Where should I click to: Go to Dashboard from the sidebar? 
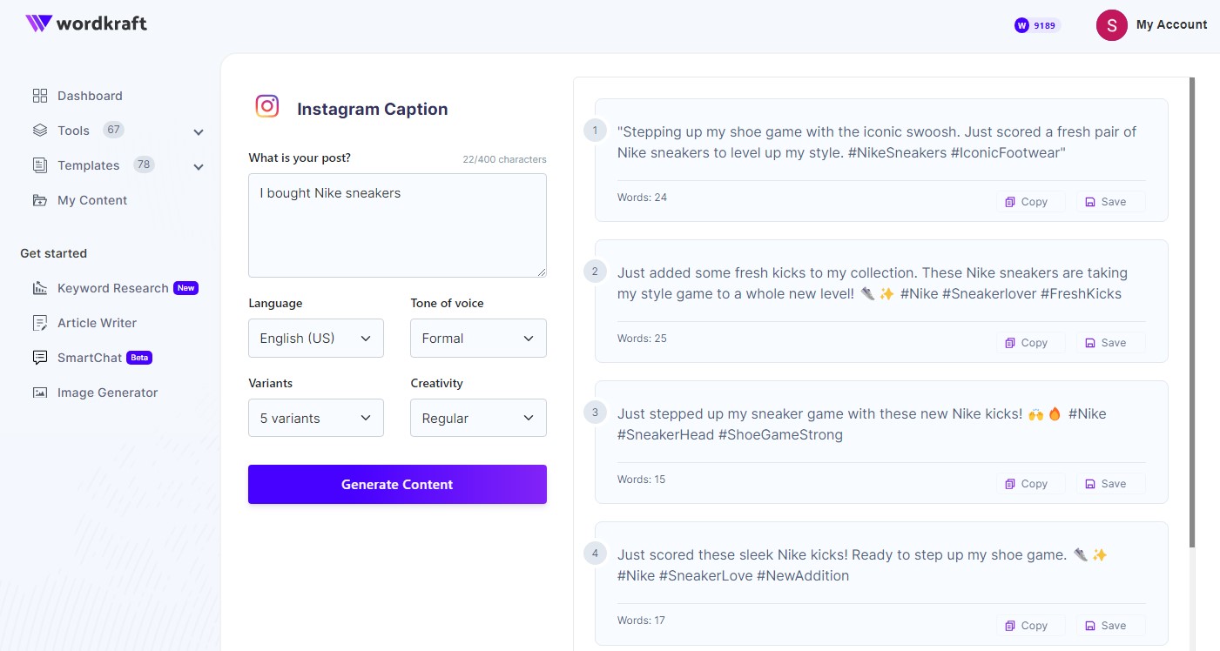point(90,96)
